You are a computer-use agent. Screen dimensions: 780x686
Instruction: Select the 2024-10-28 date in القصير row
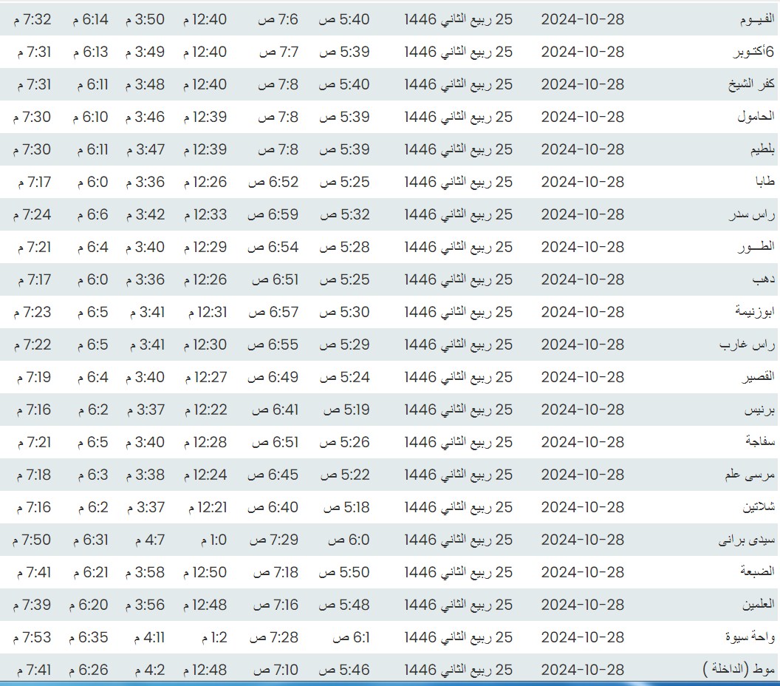(582, 377)
